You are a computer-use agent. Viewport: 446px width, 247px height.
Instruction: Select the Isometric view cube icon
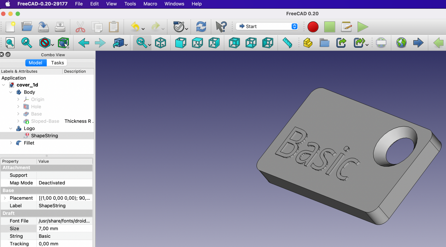pyautogui.click(x=161, y=43)
